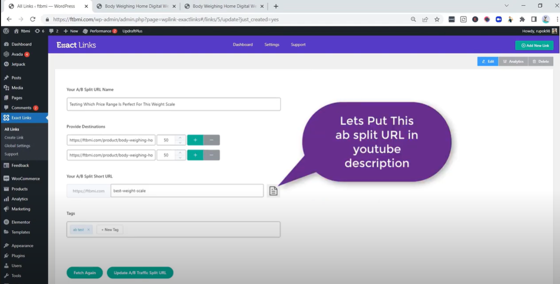Open the browser extensions puzzle icon
The height and width of the screenshot is (284, 560).
[x=522, y=19]
